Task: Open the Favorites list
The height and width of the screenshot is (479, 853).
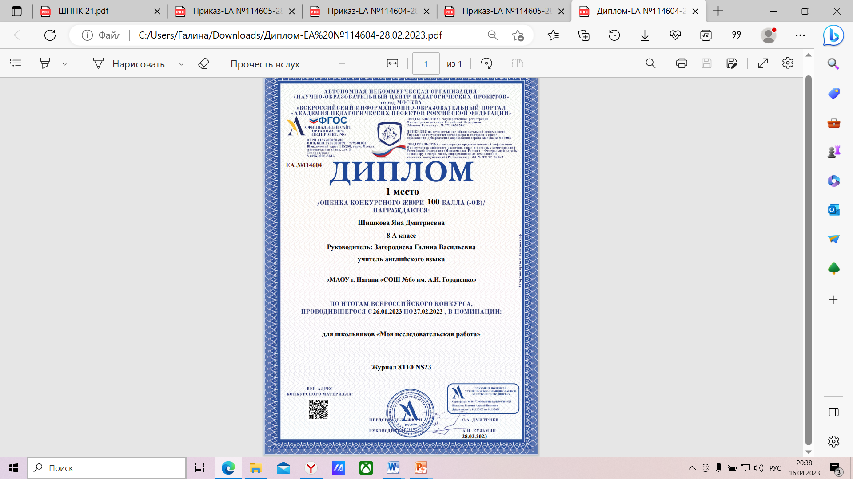Action: click(553, 35)
